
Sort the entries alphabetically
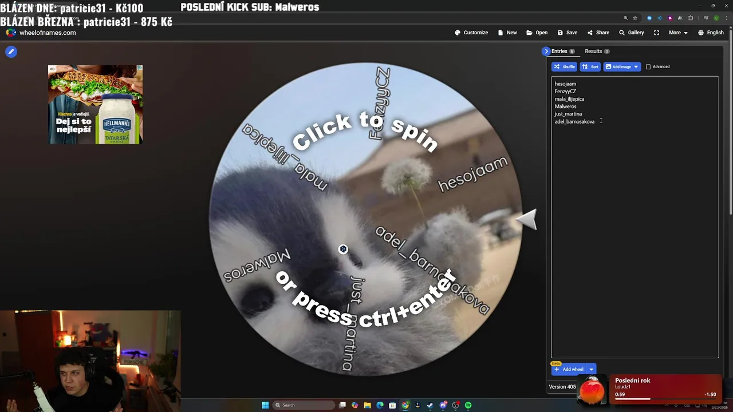click(x=590, y=66)
